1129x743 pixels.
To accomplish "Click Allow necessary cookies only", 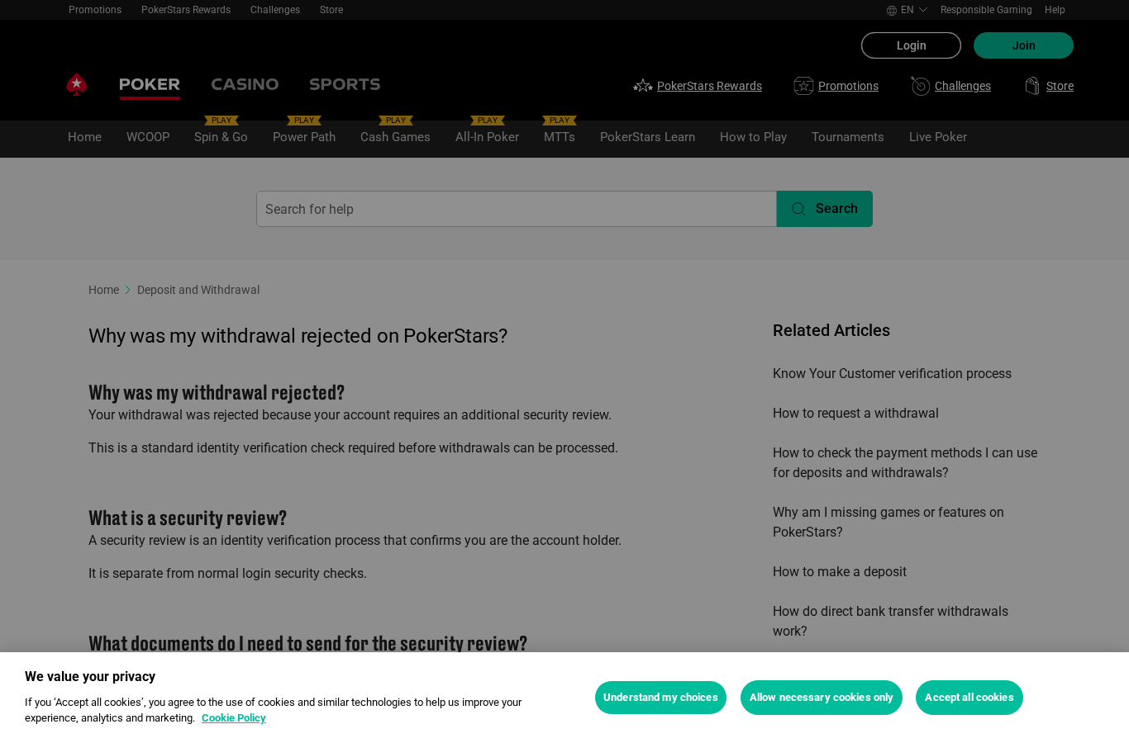I will [x=821, y=698].
